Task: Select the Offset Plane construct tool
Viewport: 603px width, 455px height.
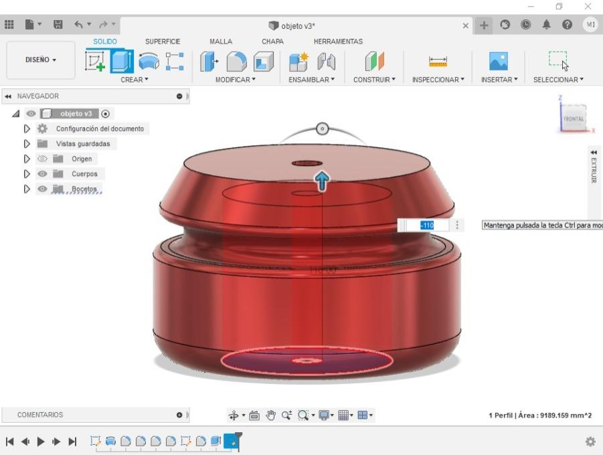Action: click(374, 61)
